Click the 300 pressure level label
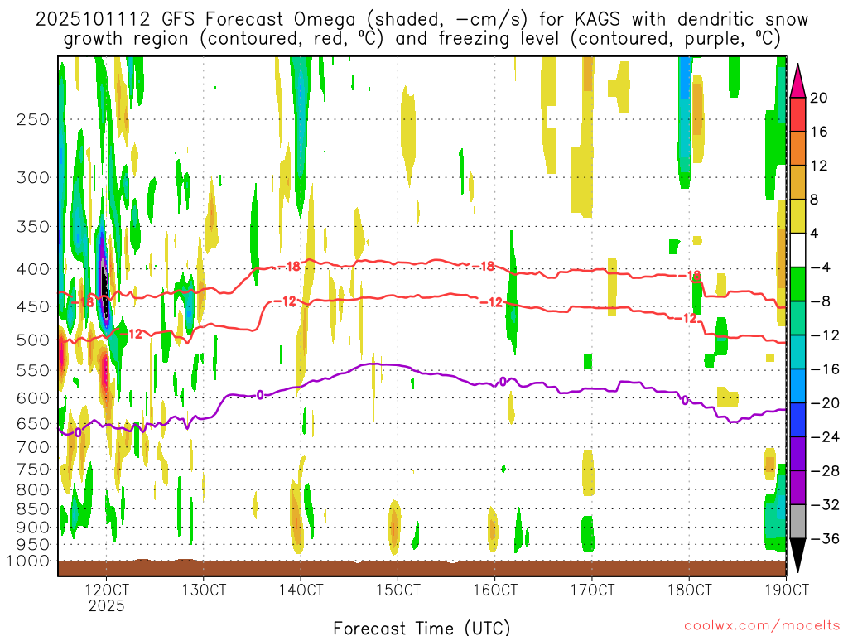Screen dimensions: 848x636 coord(33,177)
